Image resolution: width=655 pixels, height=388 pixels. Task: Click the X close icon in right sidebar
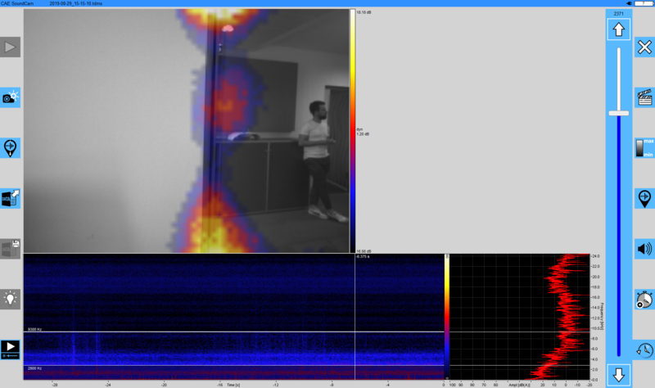click(644, 47)
